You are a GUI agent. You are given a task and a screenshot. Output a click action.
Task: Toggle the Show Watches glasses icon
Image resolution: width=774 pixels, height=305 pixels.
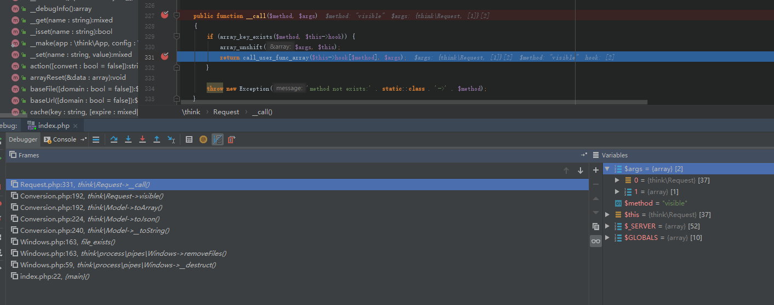[x=596, y=241]
